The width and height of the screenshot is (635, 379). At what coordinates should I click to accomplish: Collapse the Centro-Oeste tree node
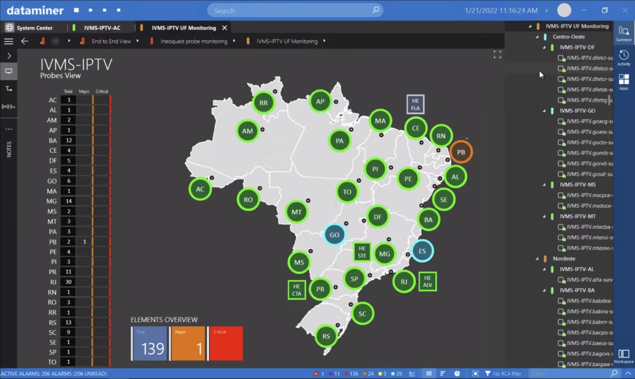tap(537, 37)
